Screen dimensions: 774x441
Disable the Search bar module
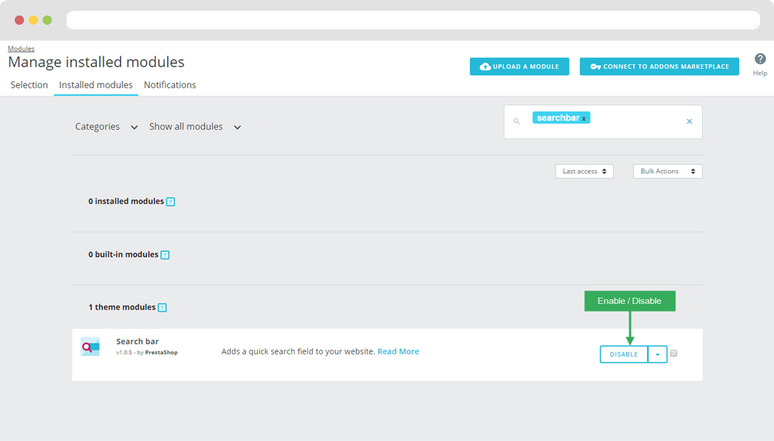[623, 354]
